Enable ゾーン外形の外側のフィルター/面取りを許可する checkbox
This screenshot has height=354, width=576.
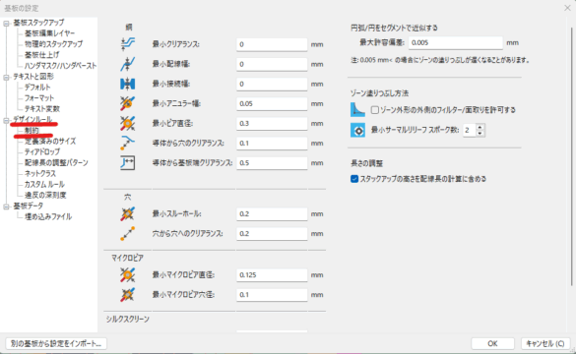click(375, 110)
